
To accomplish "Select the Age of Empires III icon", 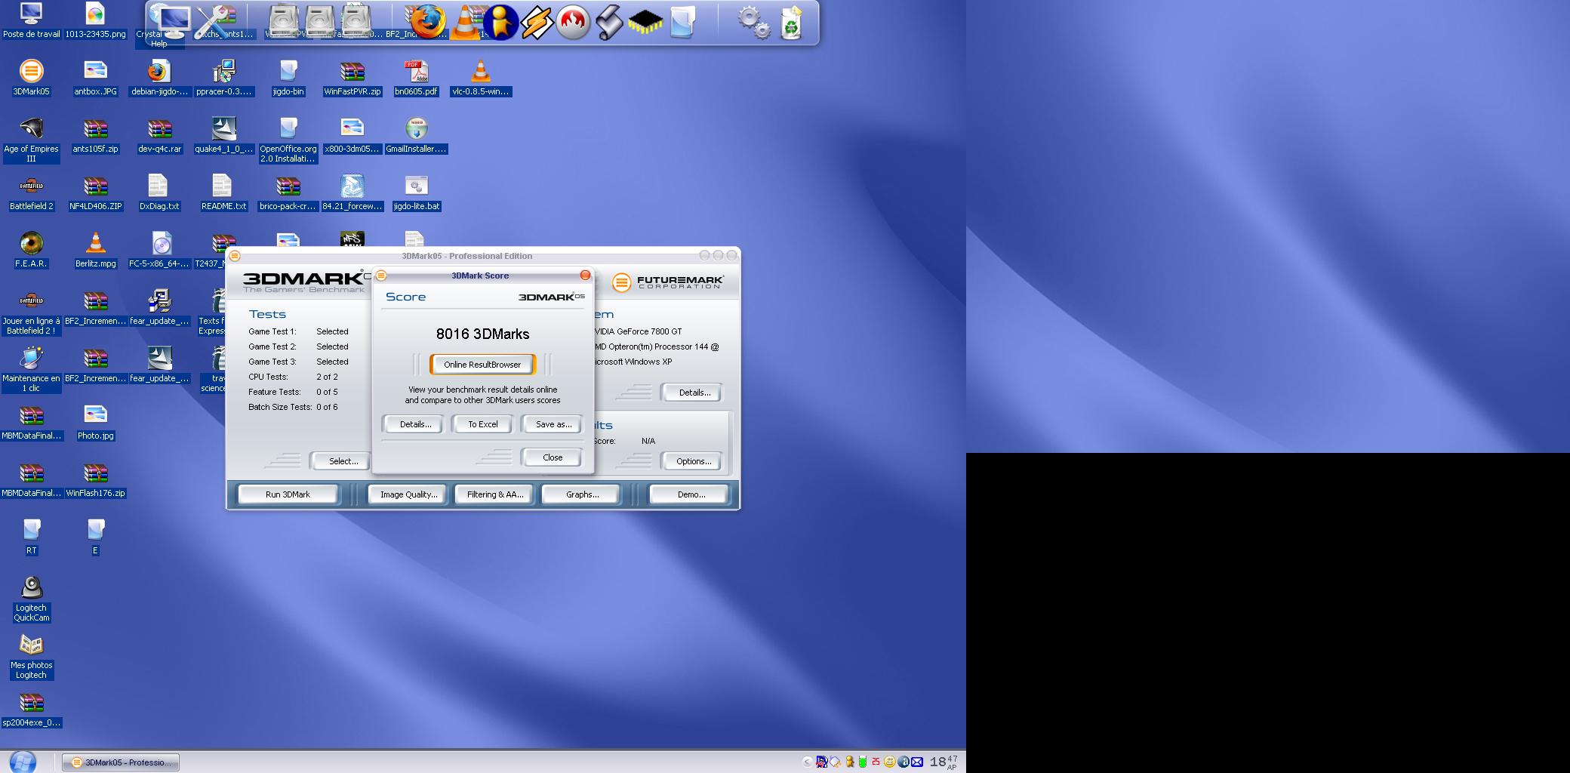I will [x=31, y=140].
